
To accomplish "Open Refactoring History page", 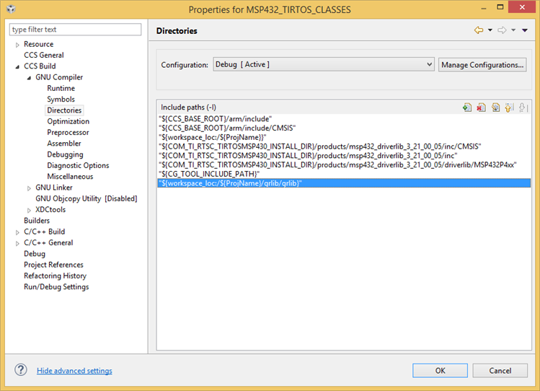I will 55,276.
